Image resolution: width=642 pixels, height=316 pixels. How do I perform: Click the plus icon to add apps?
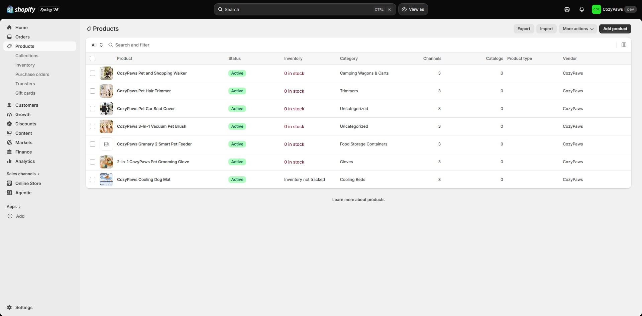click(x=10, y=216)
